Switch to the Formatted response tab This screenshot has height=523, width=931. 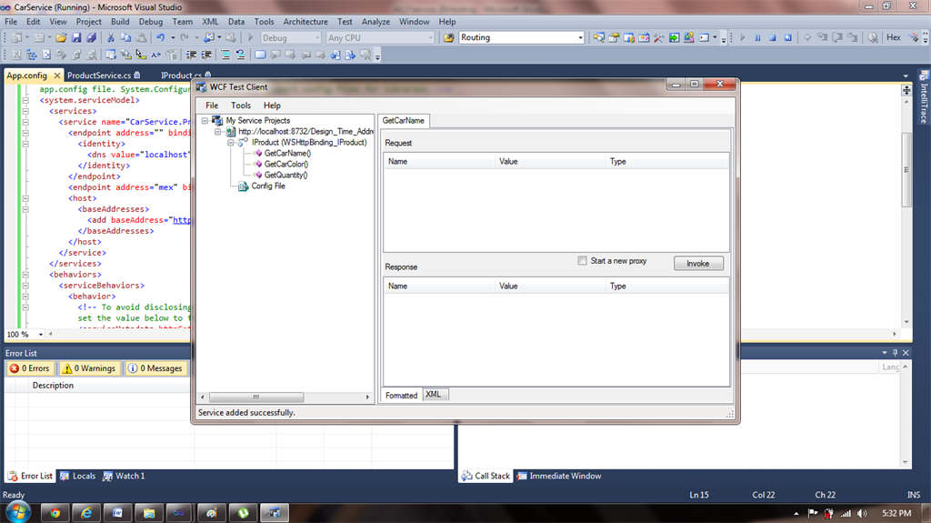(x=401, y=396)
